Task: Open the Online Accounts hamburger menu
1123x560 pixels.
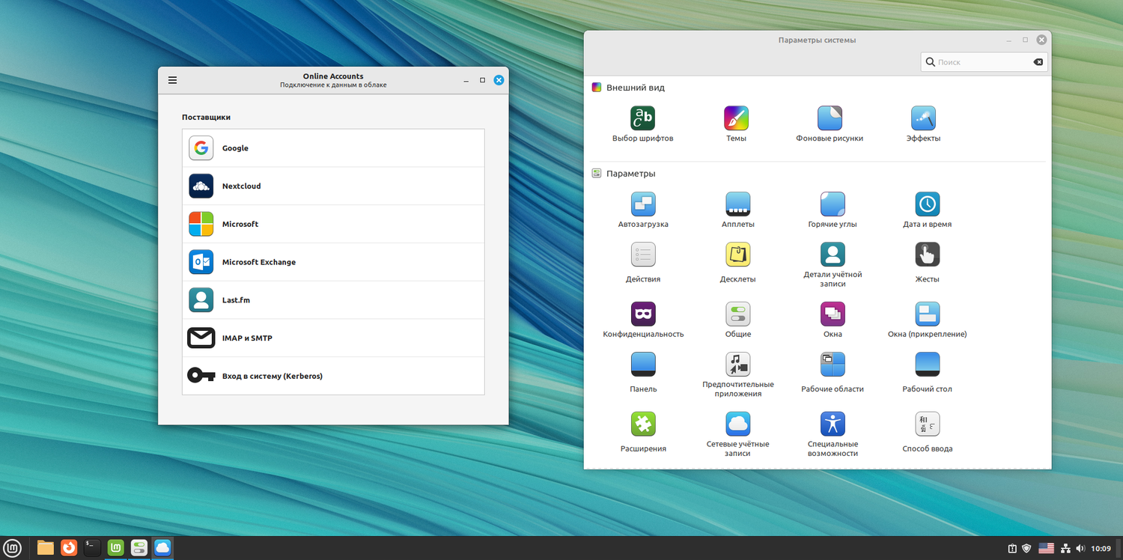Action: pyautogui.click(x=173, y=80)
